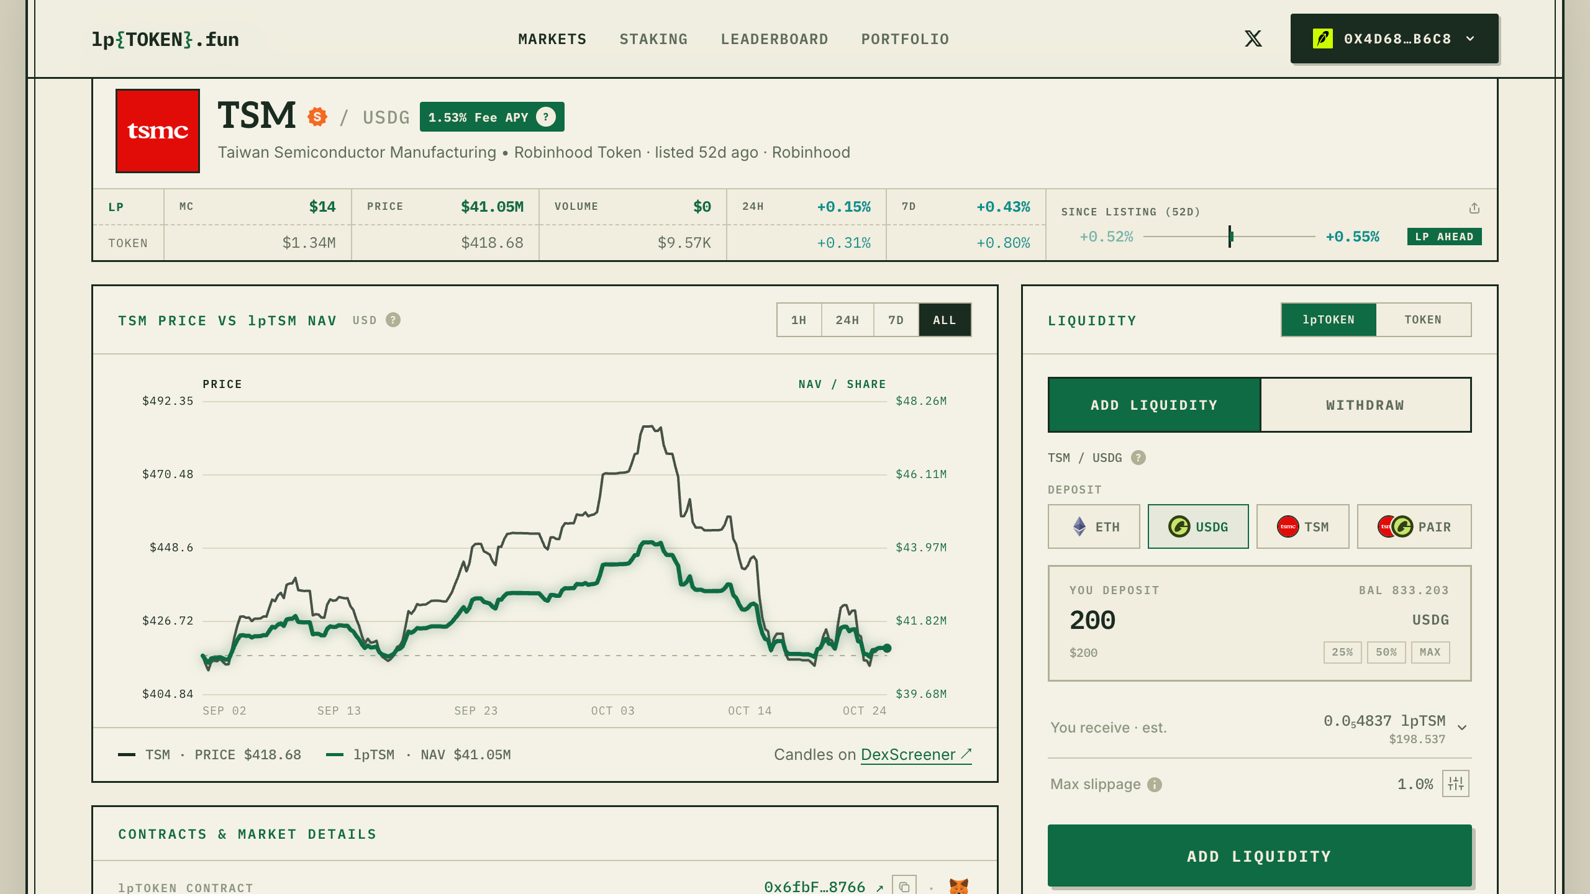Open the DexScreener candles link

pos(915,754)
